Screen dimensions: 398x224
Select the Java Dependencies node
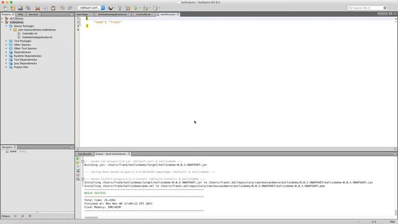point(25,63)
